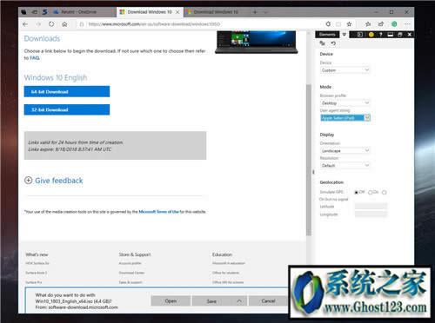The width and height of the screenshot is (435, 323).
Task: Click the green extension icon in toolbar
Action: tap(394, 24)
